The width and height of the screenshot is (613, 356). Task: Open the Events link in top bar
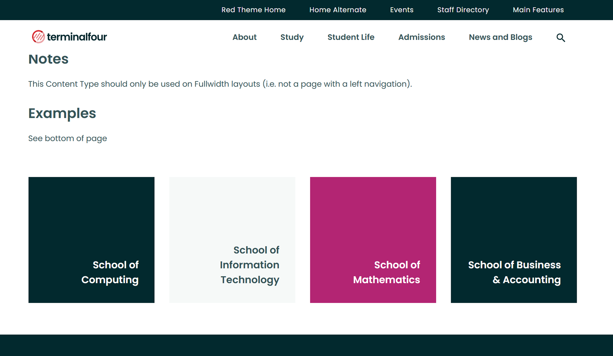click(402, 10)
